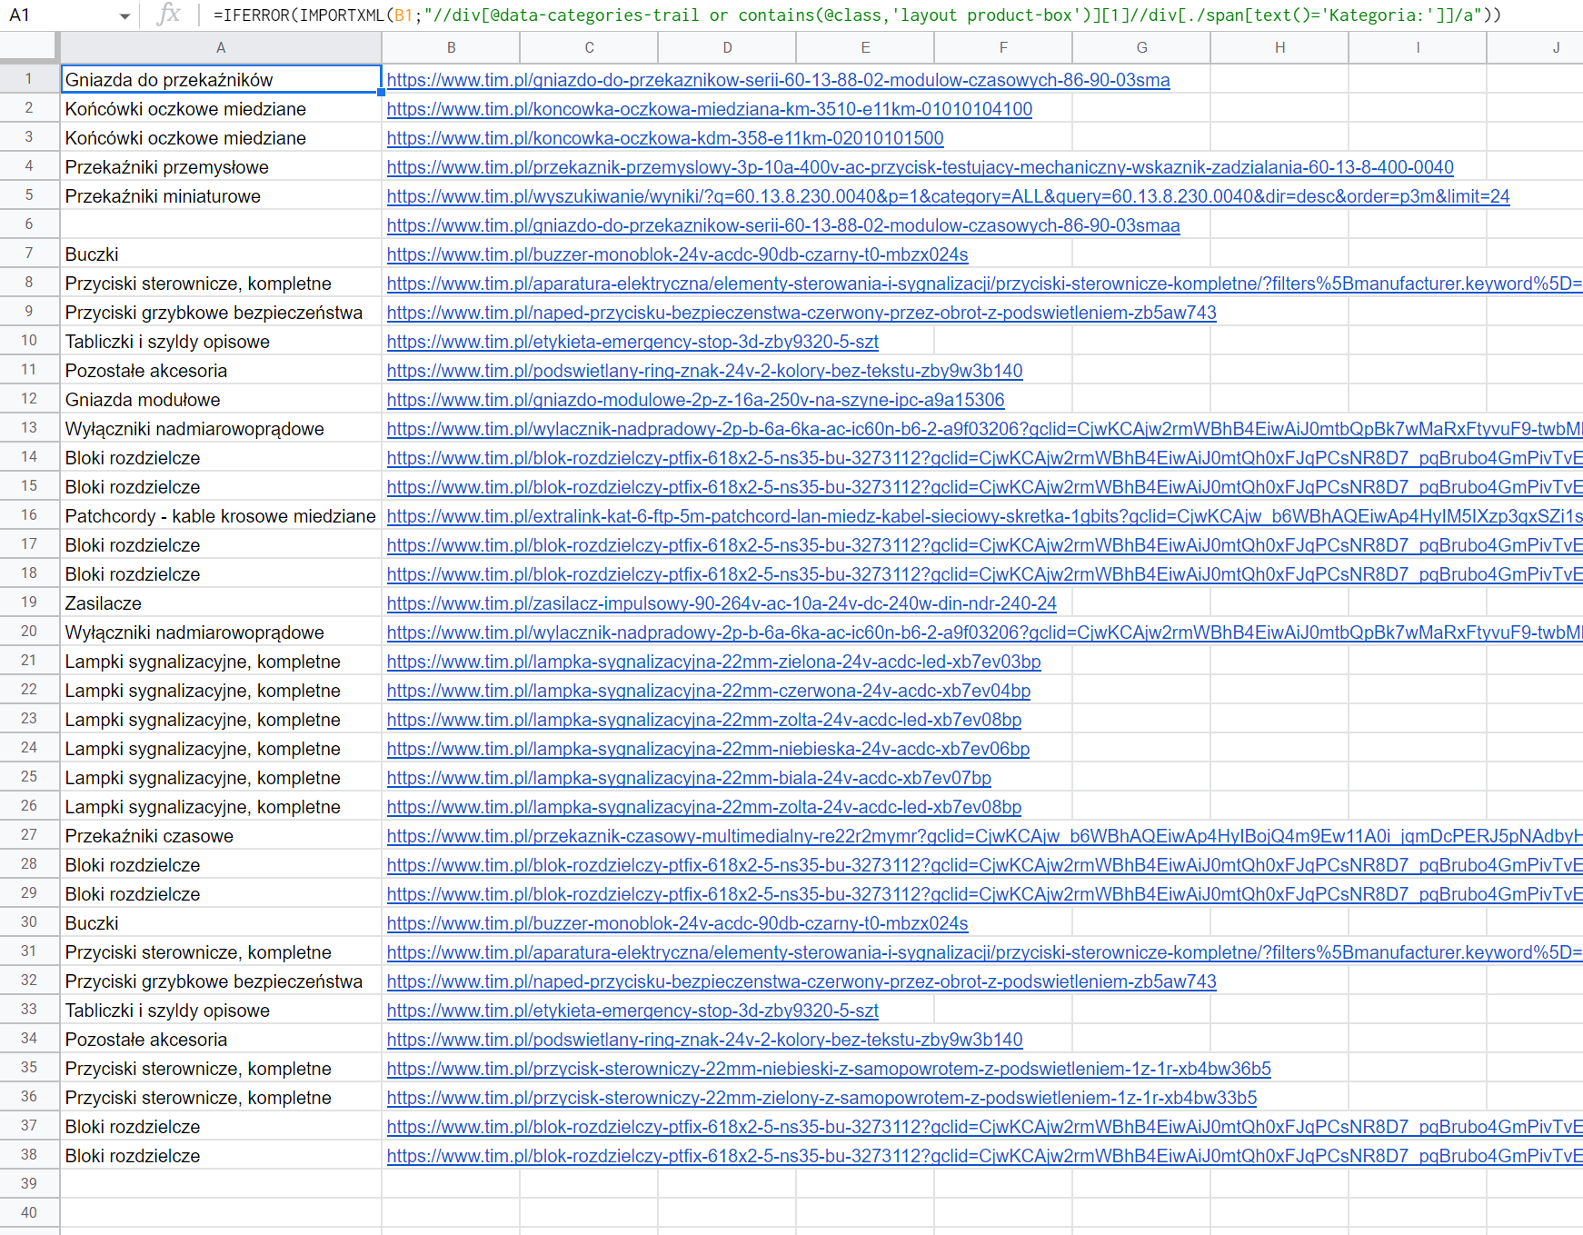
Task: Select 'Wyłączniki nadmiarowoprądowe' cell in row 13
Action: point(221,429)
